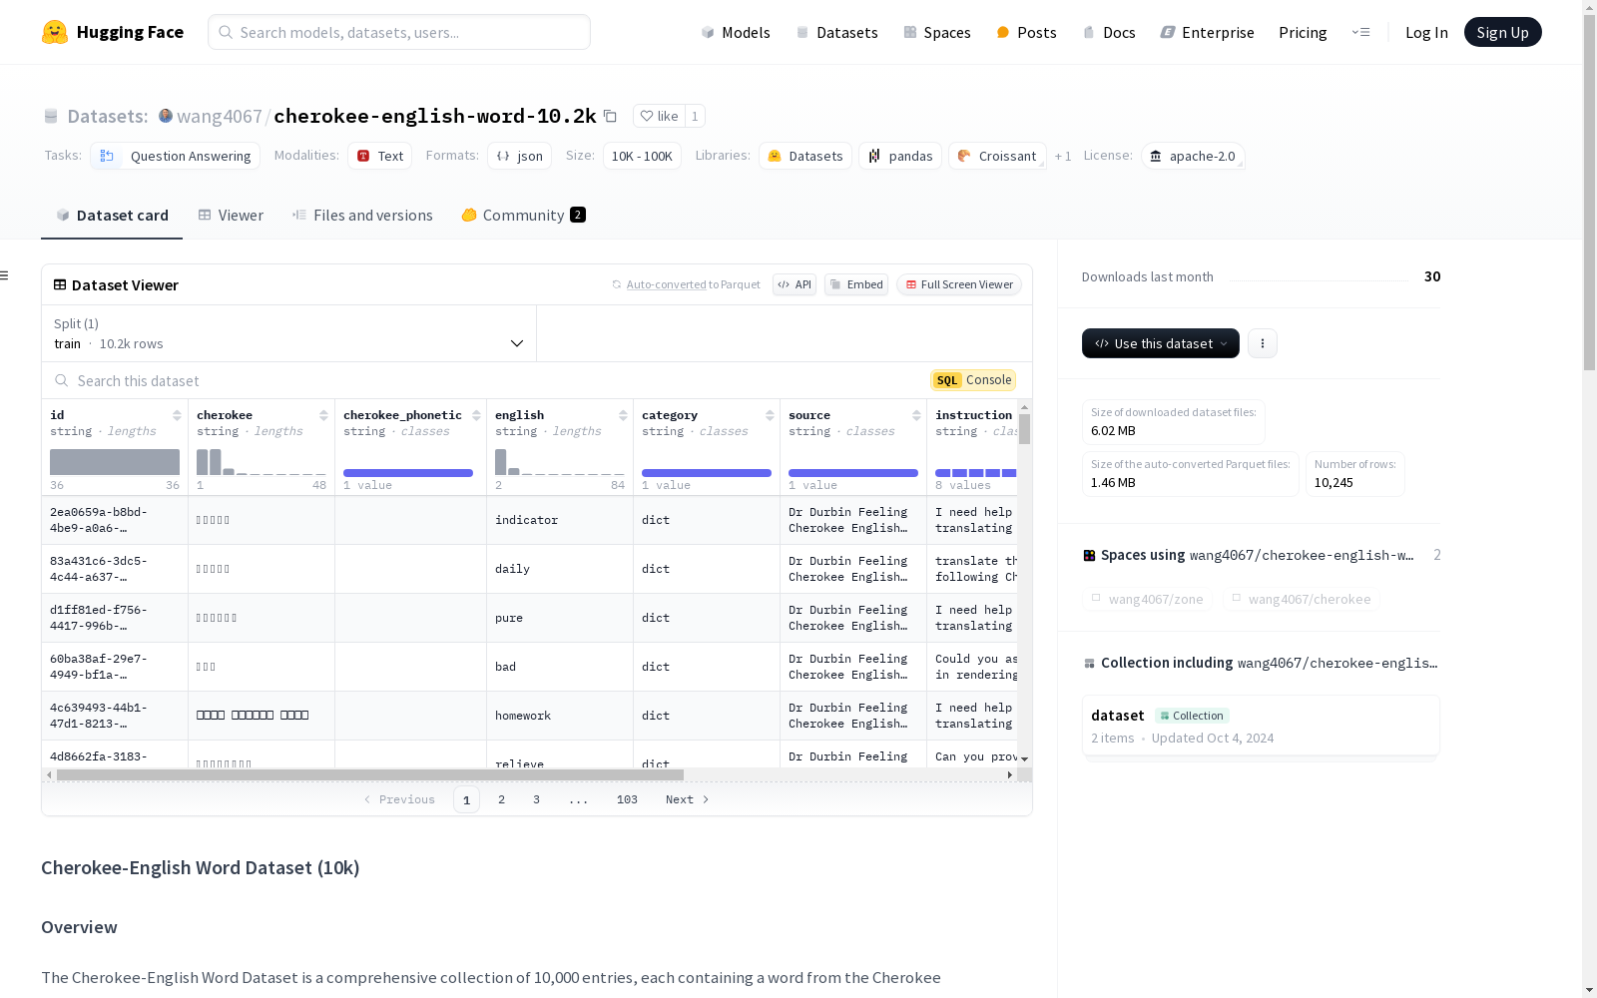This screenshot has width=1597, height=998.
Task: Click the Log In link
Action: point(1426,32)
